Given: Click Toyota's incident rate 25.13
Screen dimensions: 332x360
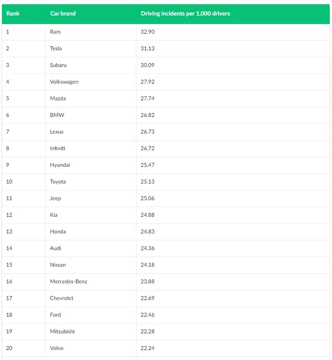Looking at the screenshot, I should (x=148, y=182).
